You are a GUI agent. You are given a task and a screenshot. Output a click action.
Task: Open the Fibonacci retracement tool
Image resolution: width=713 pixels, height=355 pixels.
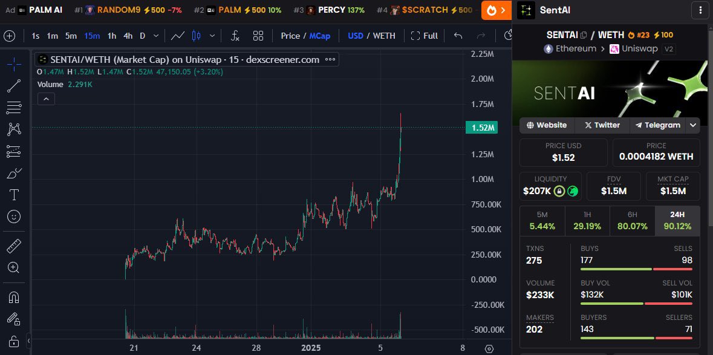click(14, 108)
